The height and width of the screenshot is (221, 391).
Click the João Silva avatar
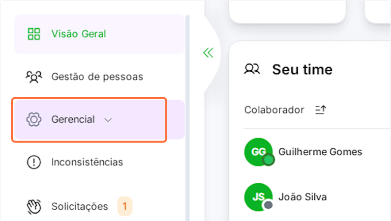pyautogui.click(x=258, y=197)
